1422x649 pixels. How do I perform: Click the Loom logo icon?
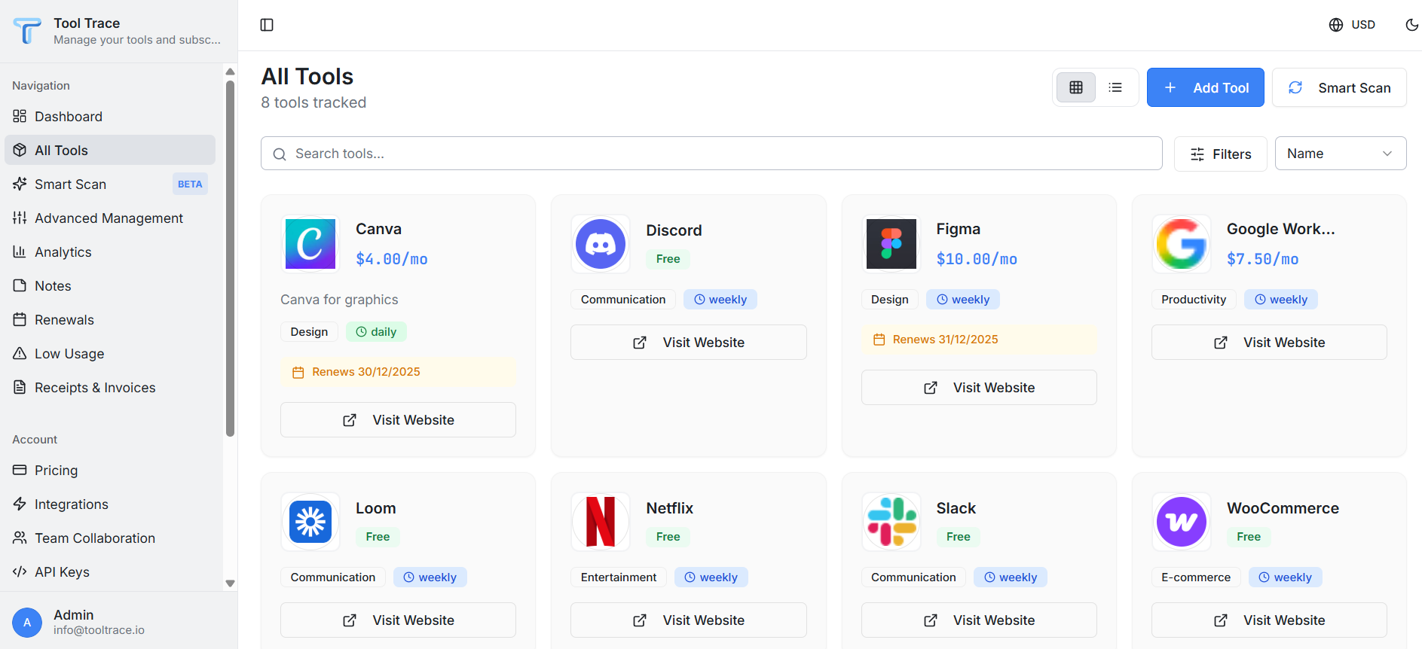point(310,522)
